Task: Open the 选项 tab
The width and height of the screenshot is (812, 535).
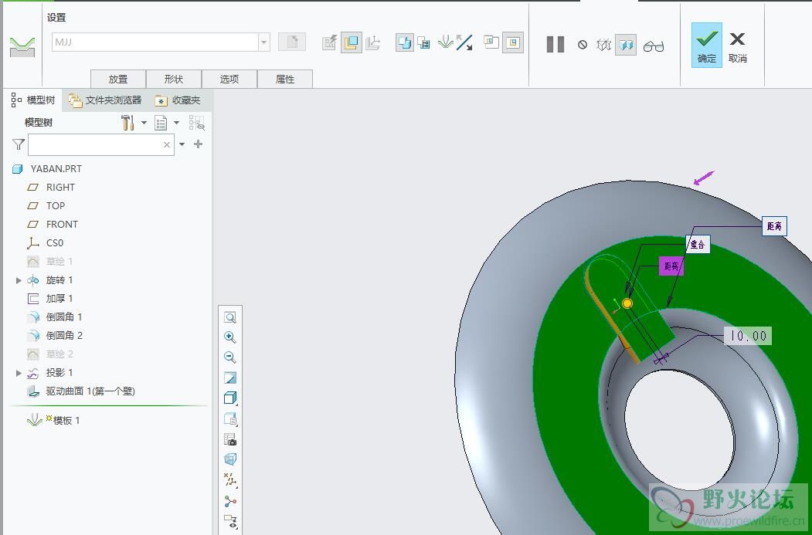Action: tap(229, 79)
